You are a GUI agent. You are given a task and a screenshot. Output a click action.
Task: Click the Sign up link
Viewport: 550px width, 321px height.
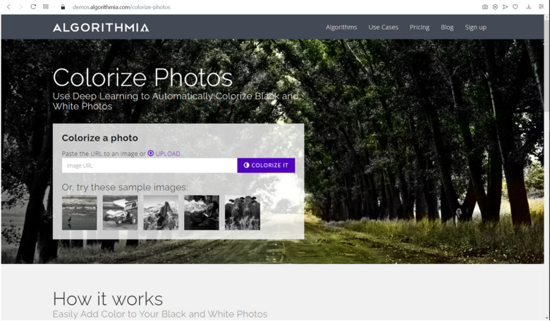pyautogui.click(x=475, y=27)
